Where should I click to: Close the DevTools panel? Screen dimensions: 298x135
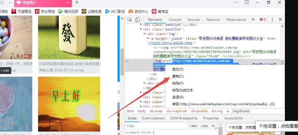pos(280,20)
